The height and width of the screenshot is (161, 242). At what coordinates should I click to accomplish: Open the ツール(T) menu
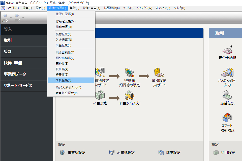128,8
